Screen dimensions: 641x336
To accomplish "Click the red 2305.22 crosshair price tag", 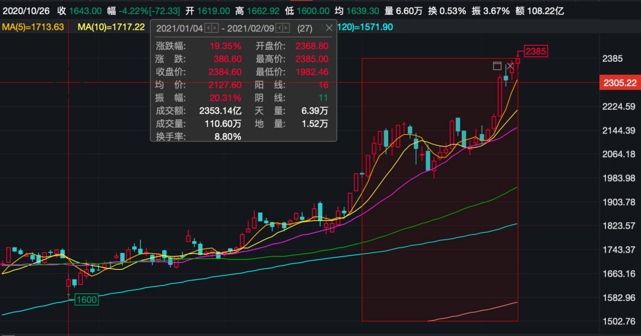I will [620, 83].
